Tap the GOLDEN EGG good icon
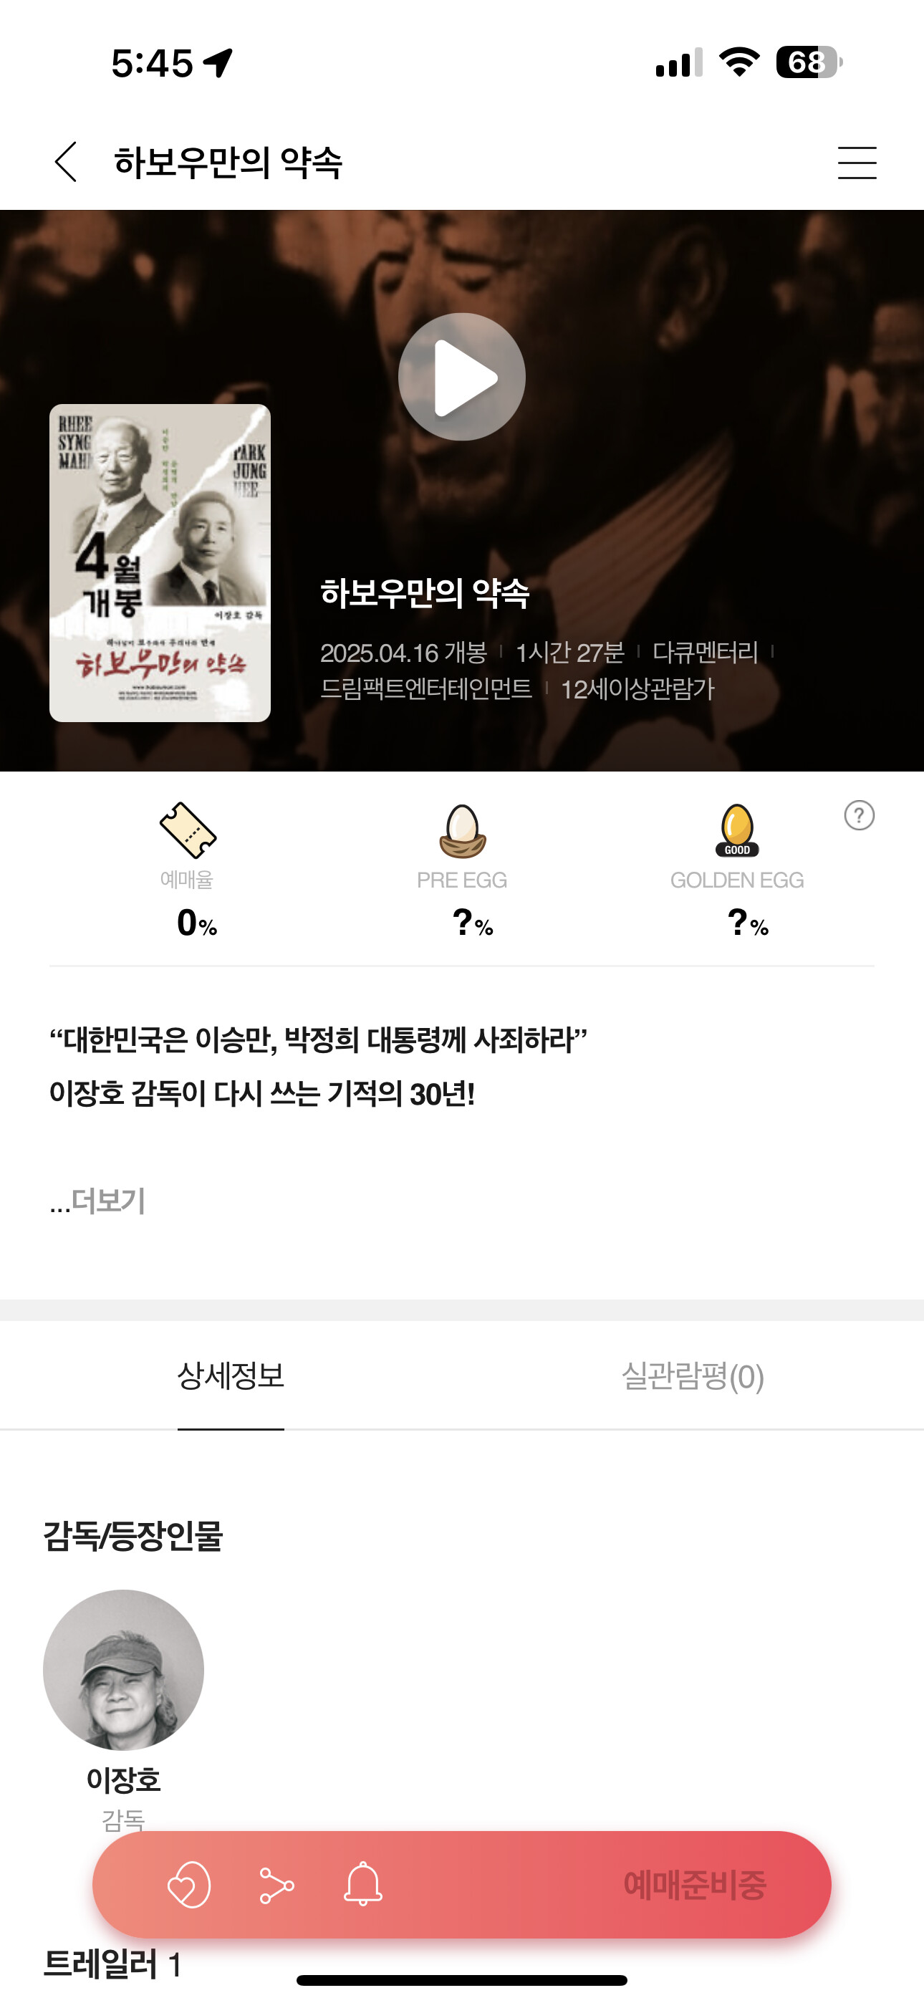 (x=736, y=830)
